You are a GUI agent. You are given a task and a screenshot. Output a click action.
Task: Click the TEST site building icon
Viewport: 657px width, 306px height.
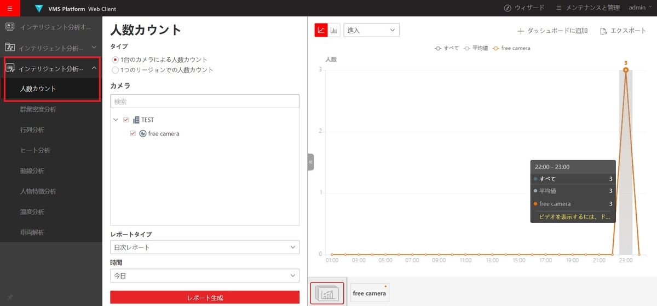pyautogui.click(x=136, y=120)
